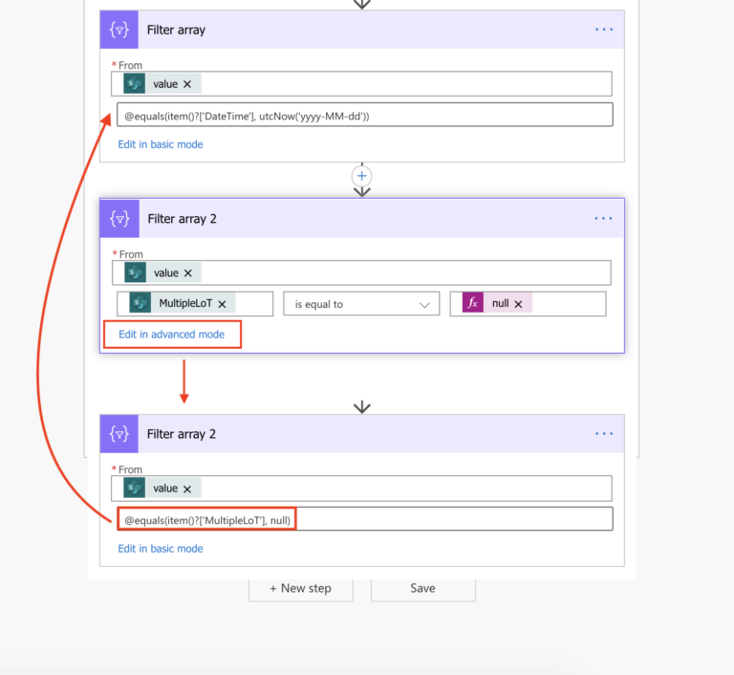Remove value token in middle Filter array 2
Viewport: 734px width, 675px height.
click(188, 273)
